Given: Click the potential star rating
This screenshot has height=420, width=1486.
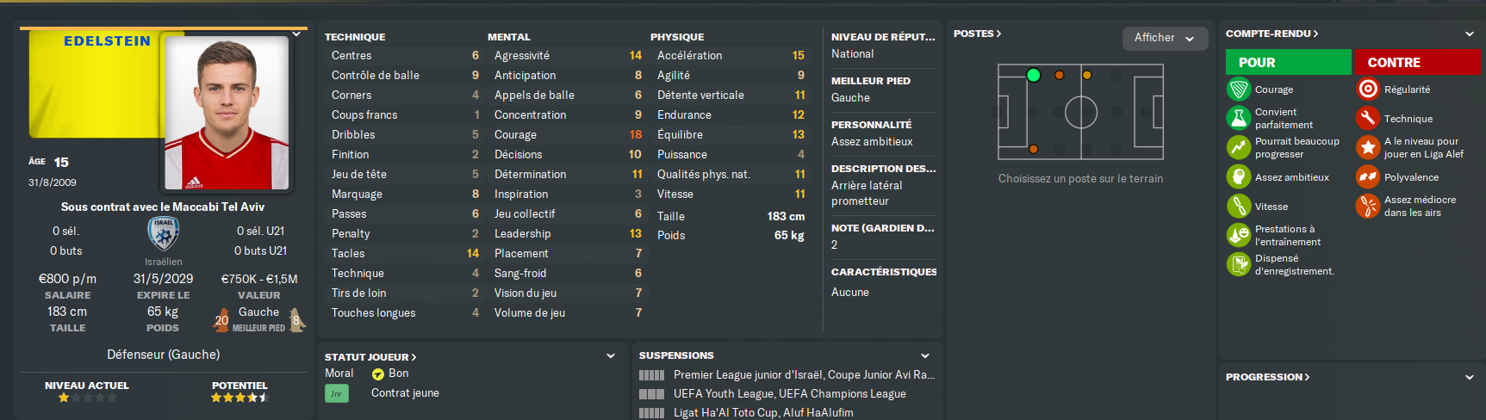Looking at the screenshot, I should 239,398.
